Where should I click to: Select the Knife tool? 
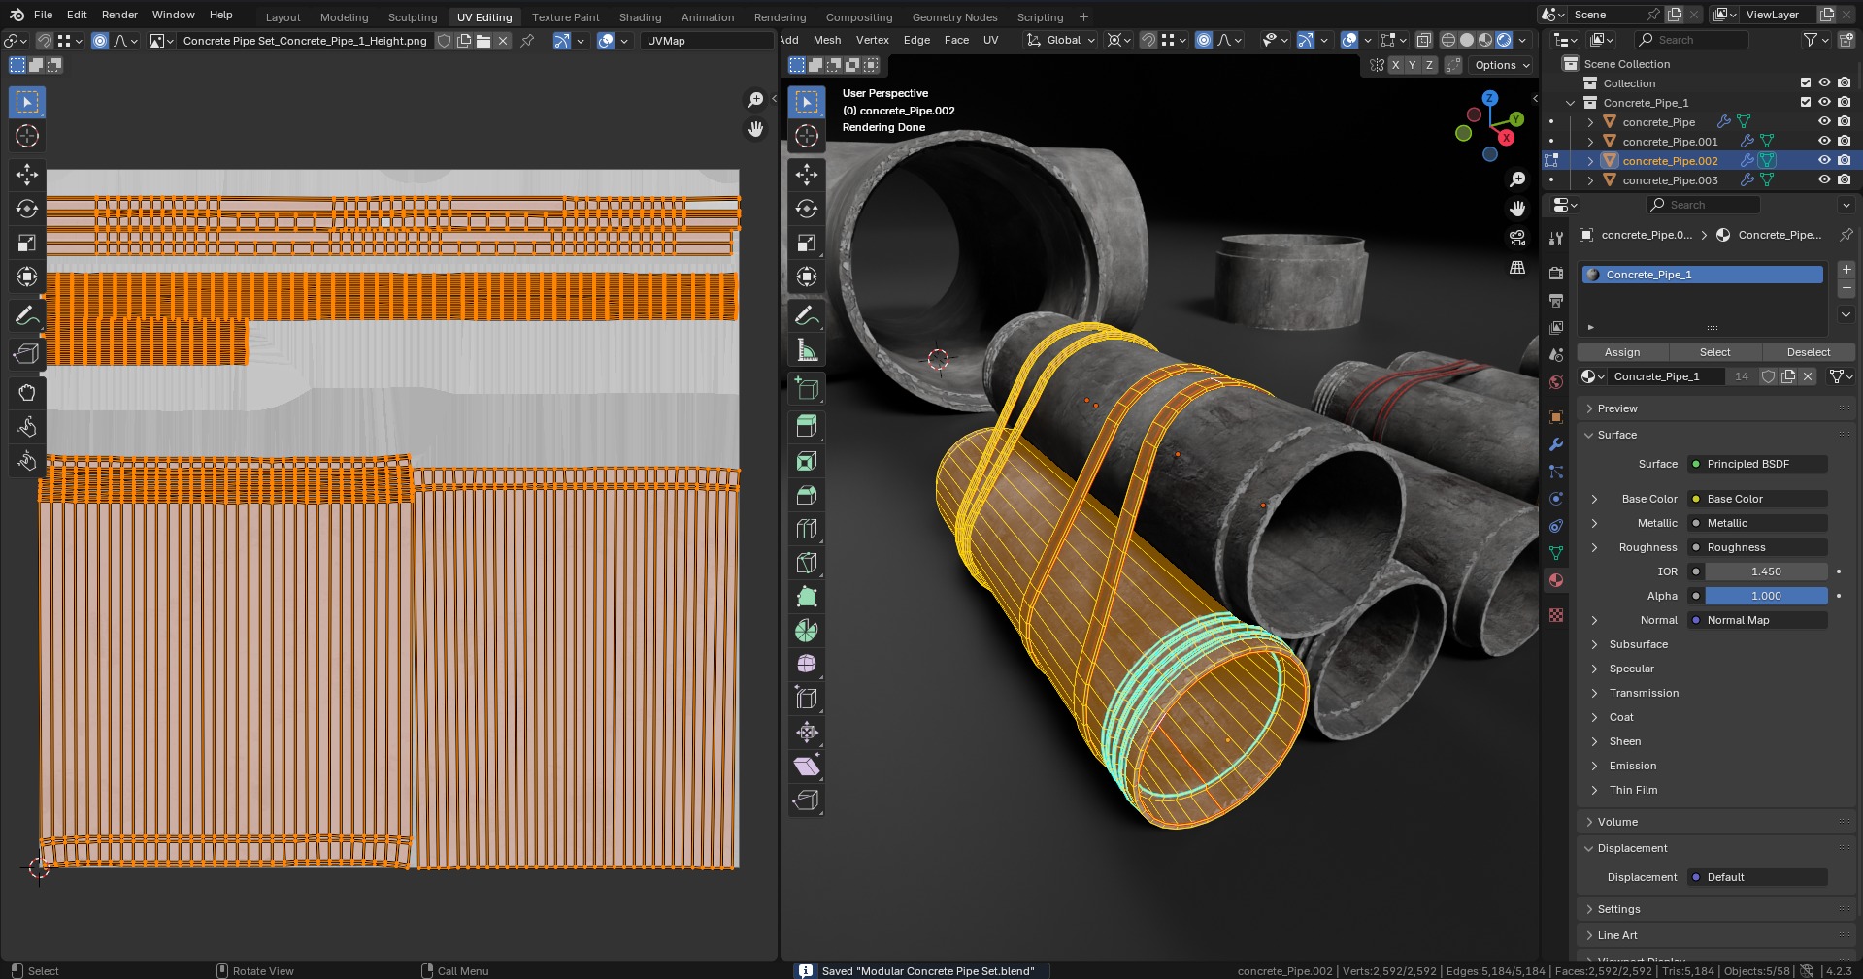point(807,563)
